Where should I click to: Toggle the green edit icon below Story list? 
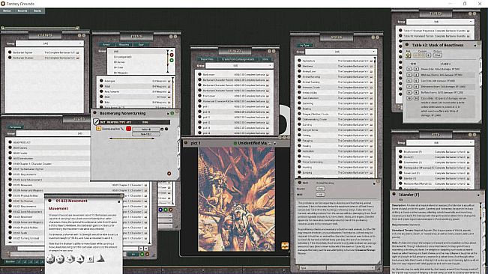coord(142,255)
